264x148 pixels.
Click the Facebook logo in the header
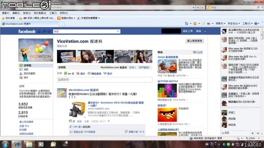[27, 31]
